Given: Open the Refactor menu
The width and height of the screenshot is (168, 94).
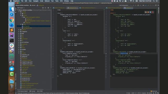Looking at the screenshot, I should pos(47,1).
